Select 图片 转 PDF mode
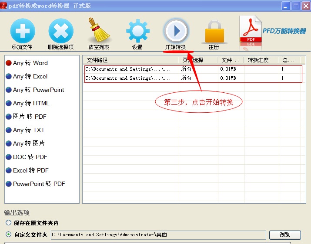Viewport: 311px width, 244px height. point(26,117)
